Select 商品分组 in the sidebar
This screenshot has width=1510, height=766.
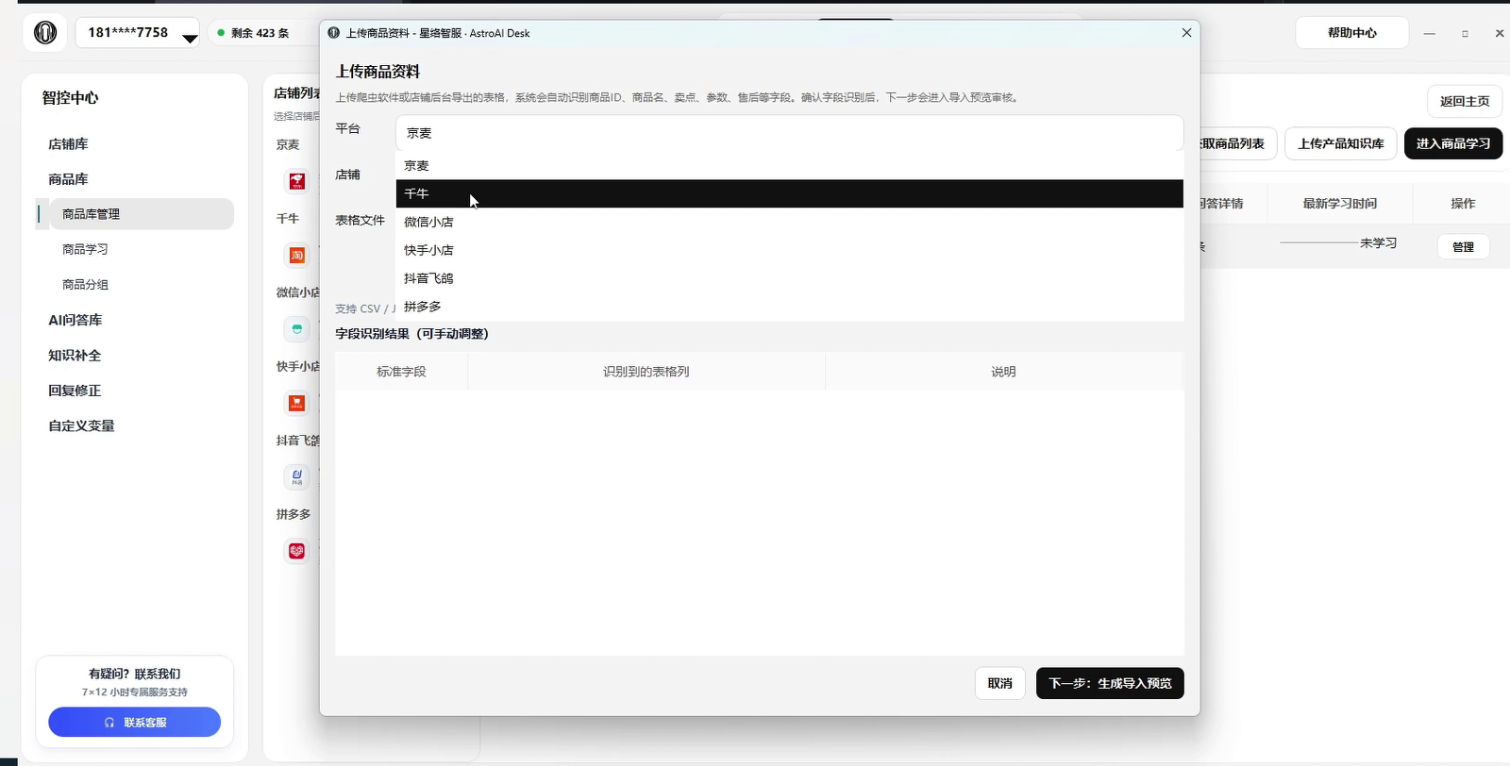(x=85, y=284)
